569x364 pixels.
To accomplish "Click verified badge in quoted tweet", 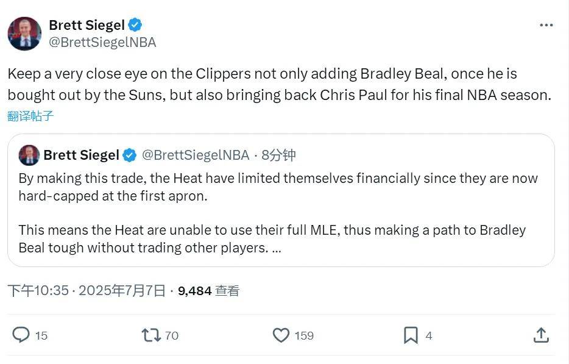I will (130, 155).
